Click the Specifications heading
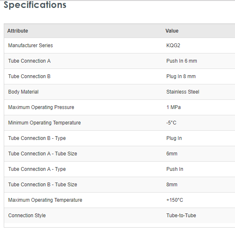This screenshot has width=235, height=231. click(x=35, y=5)
